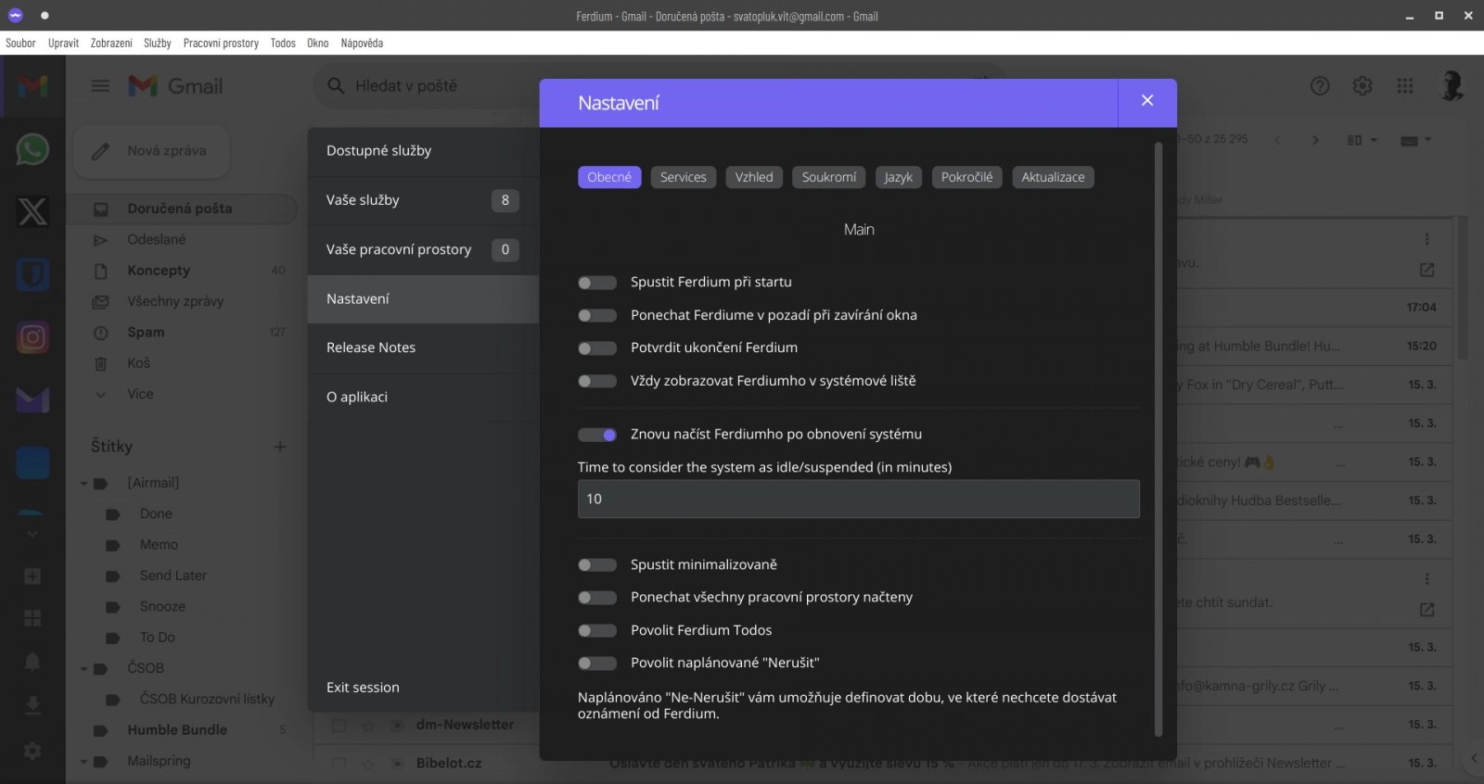This screenshot has width=1484, height=784.
Task: Switch to the Vzhled settings tab
Action: point(754,177)
